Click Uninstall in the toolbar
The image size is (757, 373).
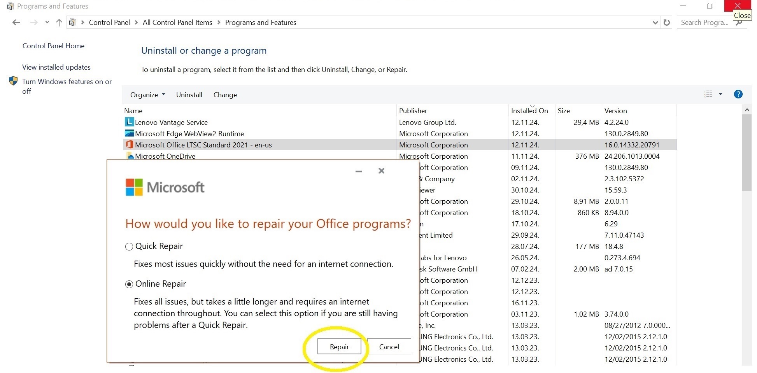click(189, 95)
